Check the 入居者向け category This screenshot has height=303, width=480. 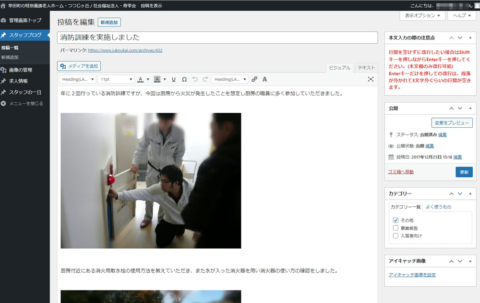coord(396,236)
